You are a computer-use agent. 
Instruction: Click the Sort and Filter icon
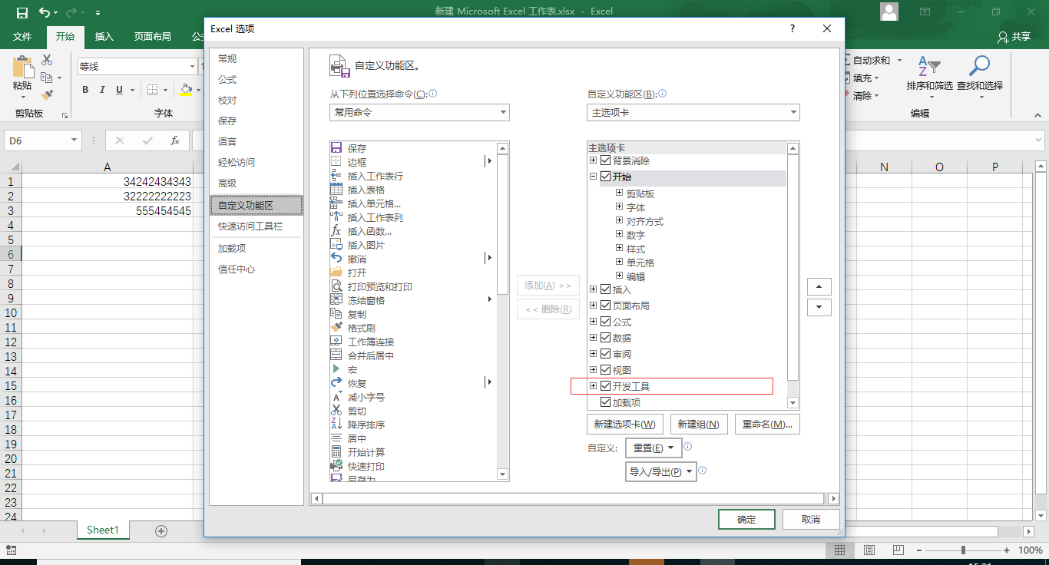point(929,67)
